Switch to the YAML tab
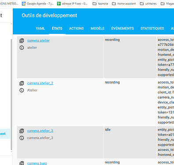This screenshot has width=174, height=165. click(40, 29)
